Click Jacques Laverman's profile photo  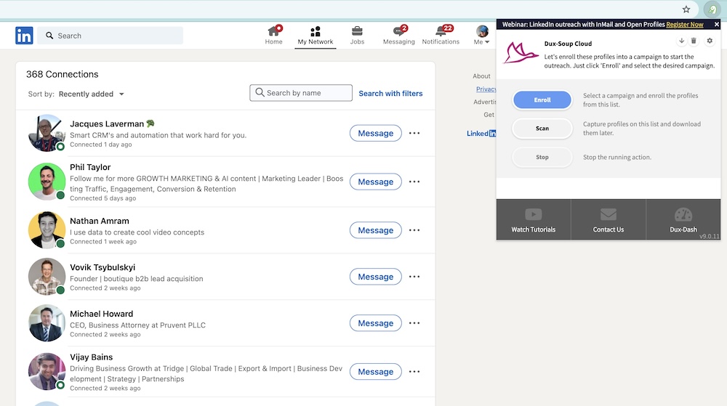point(47,134)
